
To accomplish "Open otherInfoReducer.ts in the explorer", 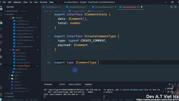I will pos(24,47).
